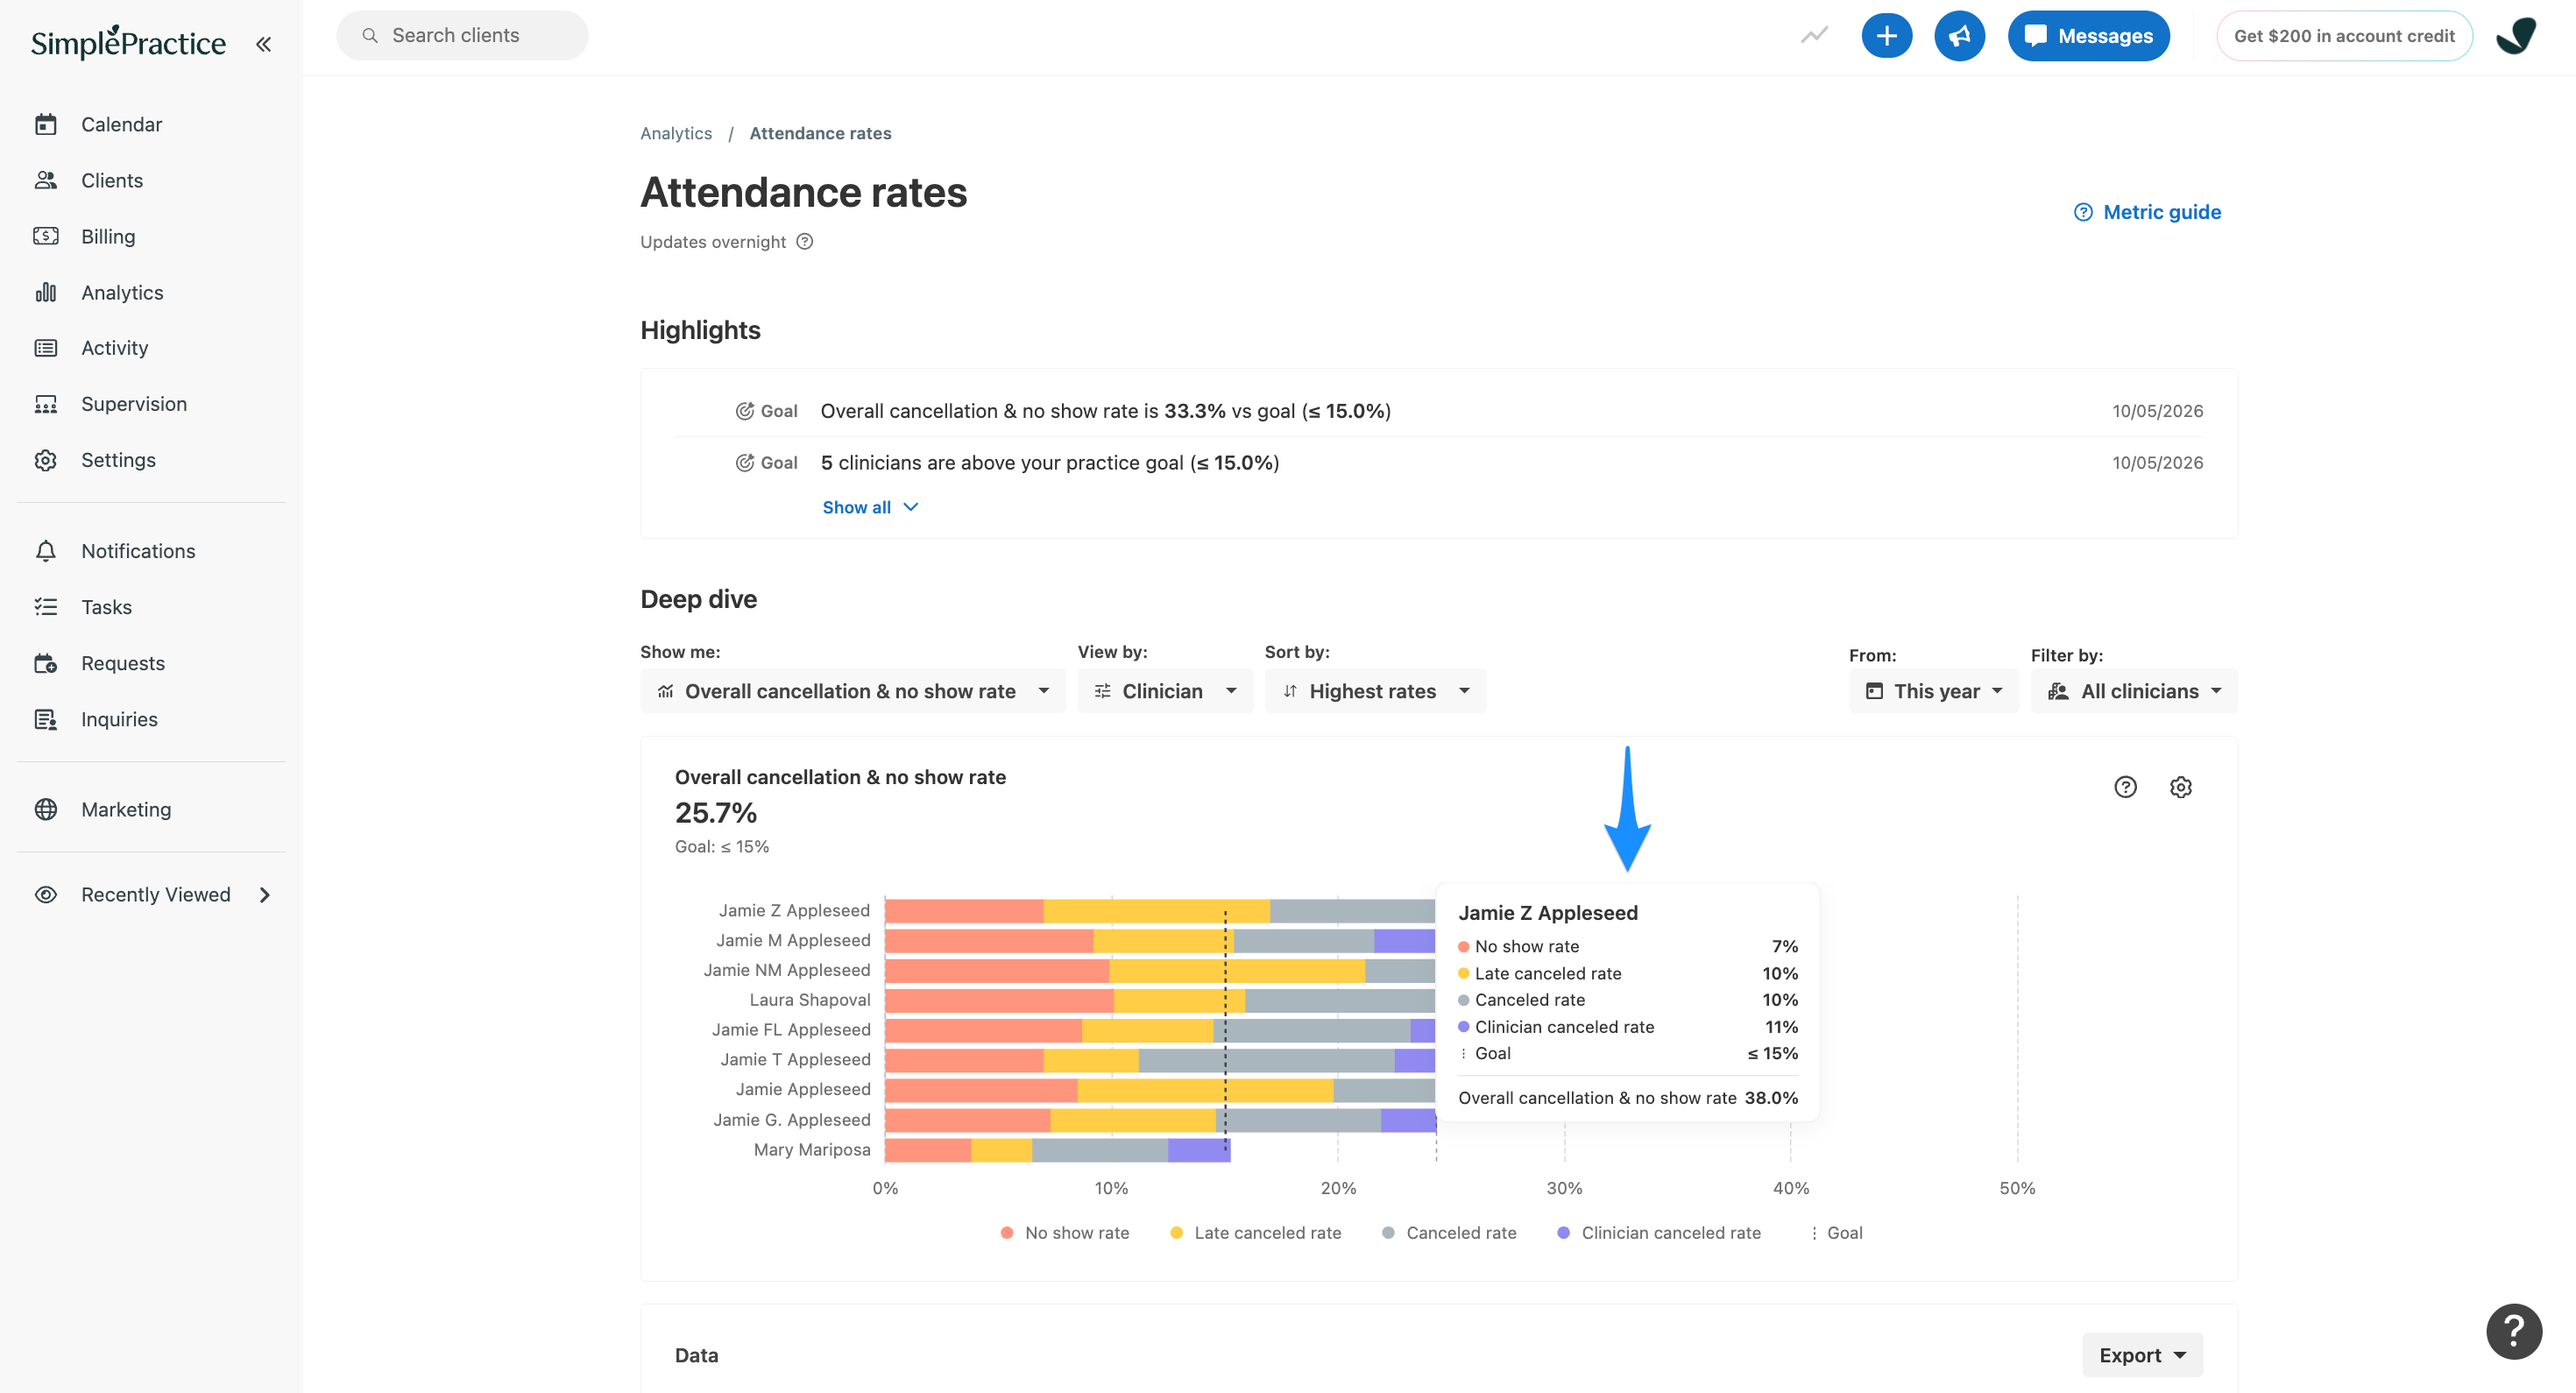This screenshot has height=1393, width=2576.
Task: Open Messages
Action: click(x=2088, y=36)
